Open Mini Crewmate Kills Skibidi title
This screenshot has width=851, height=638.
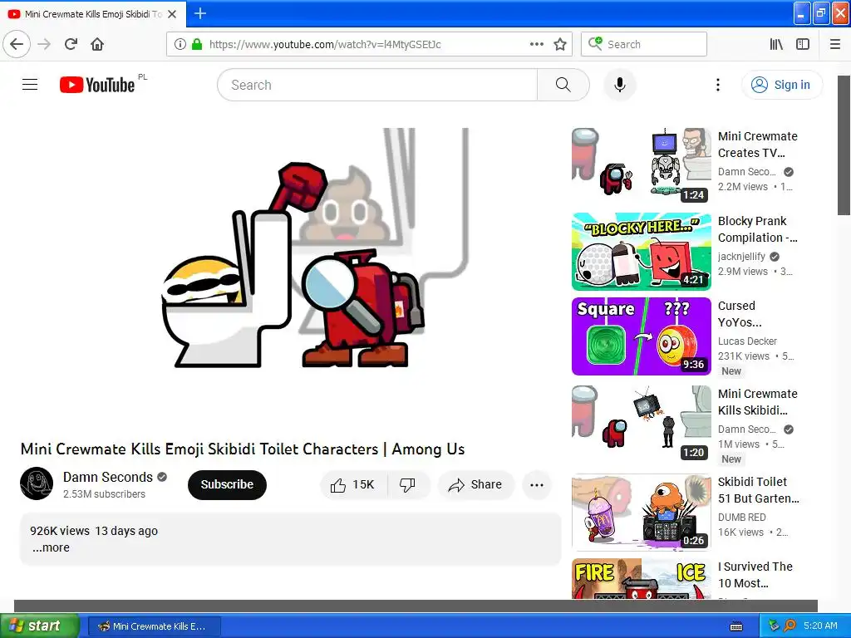(758, 401)
